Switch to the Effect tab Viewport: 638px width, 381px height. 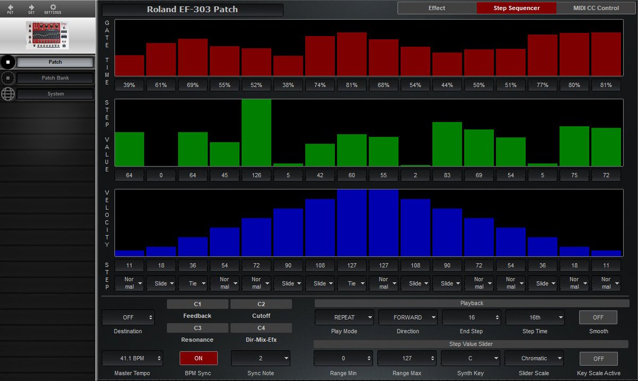[437, 8]
